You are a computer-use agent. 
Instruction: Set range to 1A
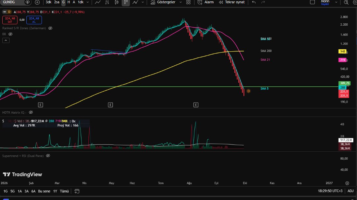pyautogui.click(x=19, y=191)
